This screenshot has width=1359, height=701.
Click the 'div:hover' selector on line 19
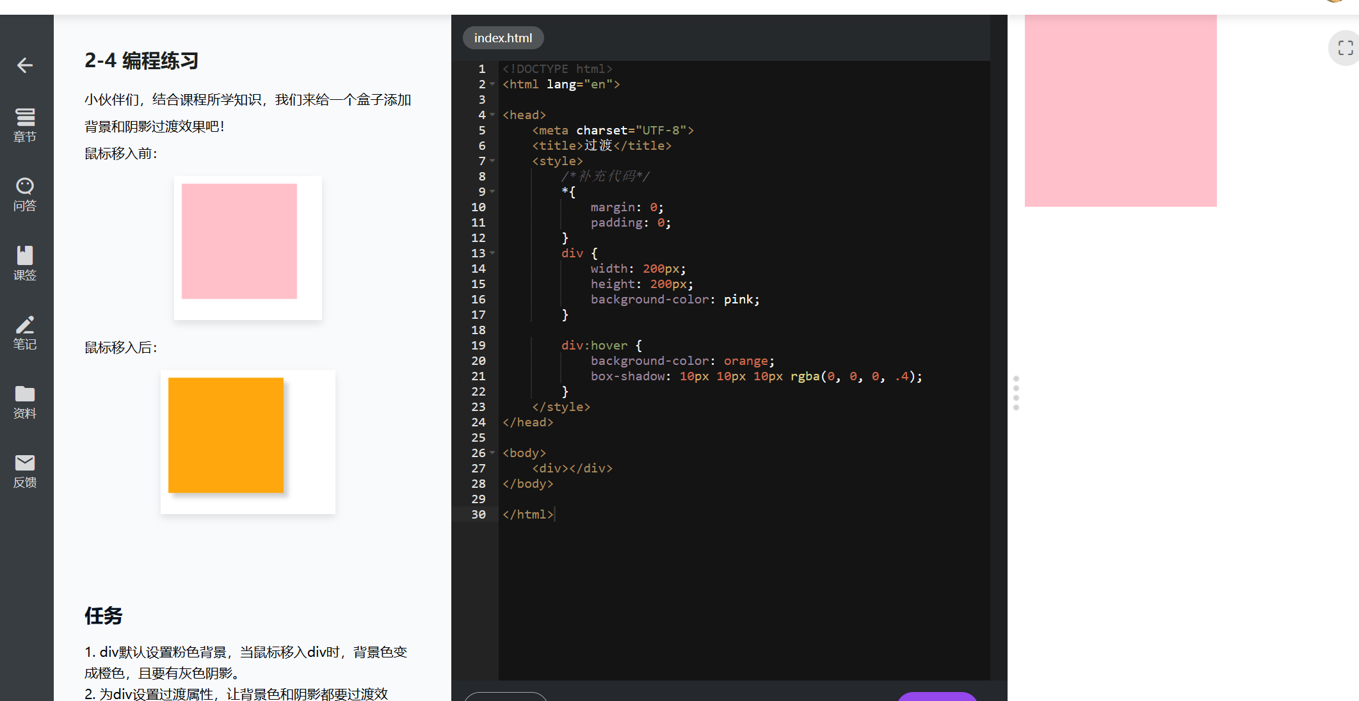595,346
